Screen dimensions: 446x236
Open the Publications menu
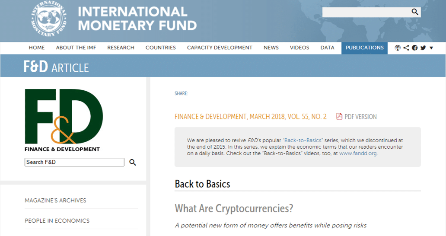click(x=364, y=48)
